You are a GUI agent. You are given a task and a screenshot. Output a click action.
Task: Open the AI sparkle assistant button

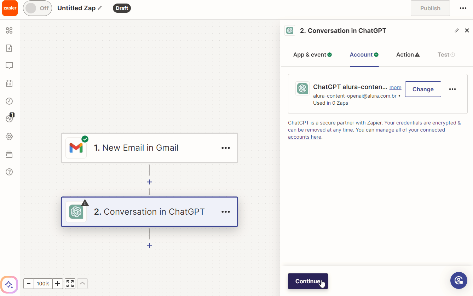pos(9,284)
